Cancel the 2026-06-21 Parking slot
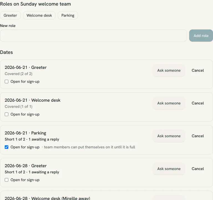This screenshot has height=200, width=213. click(198, 136)
